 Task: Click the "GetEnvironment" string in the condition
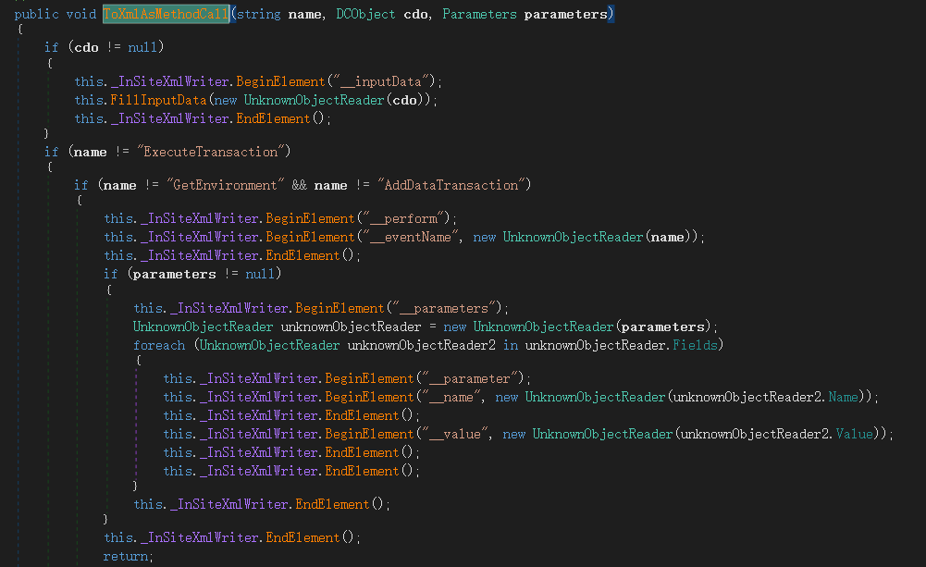pos(223,185)
